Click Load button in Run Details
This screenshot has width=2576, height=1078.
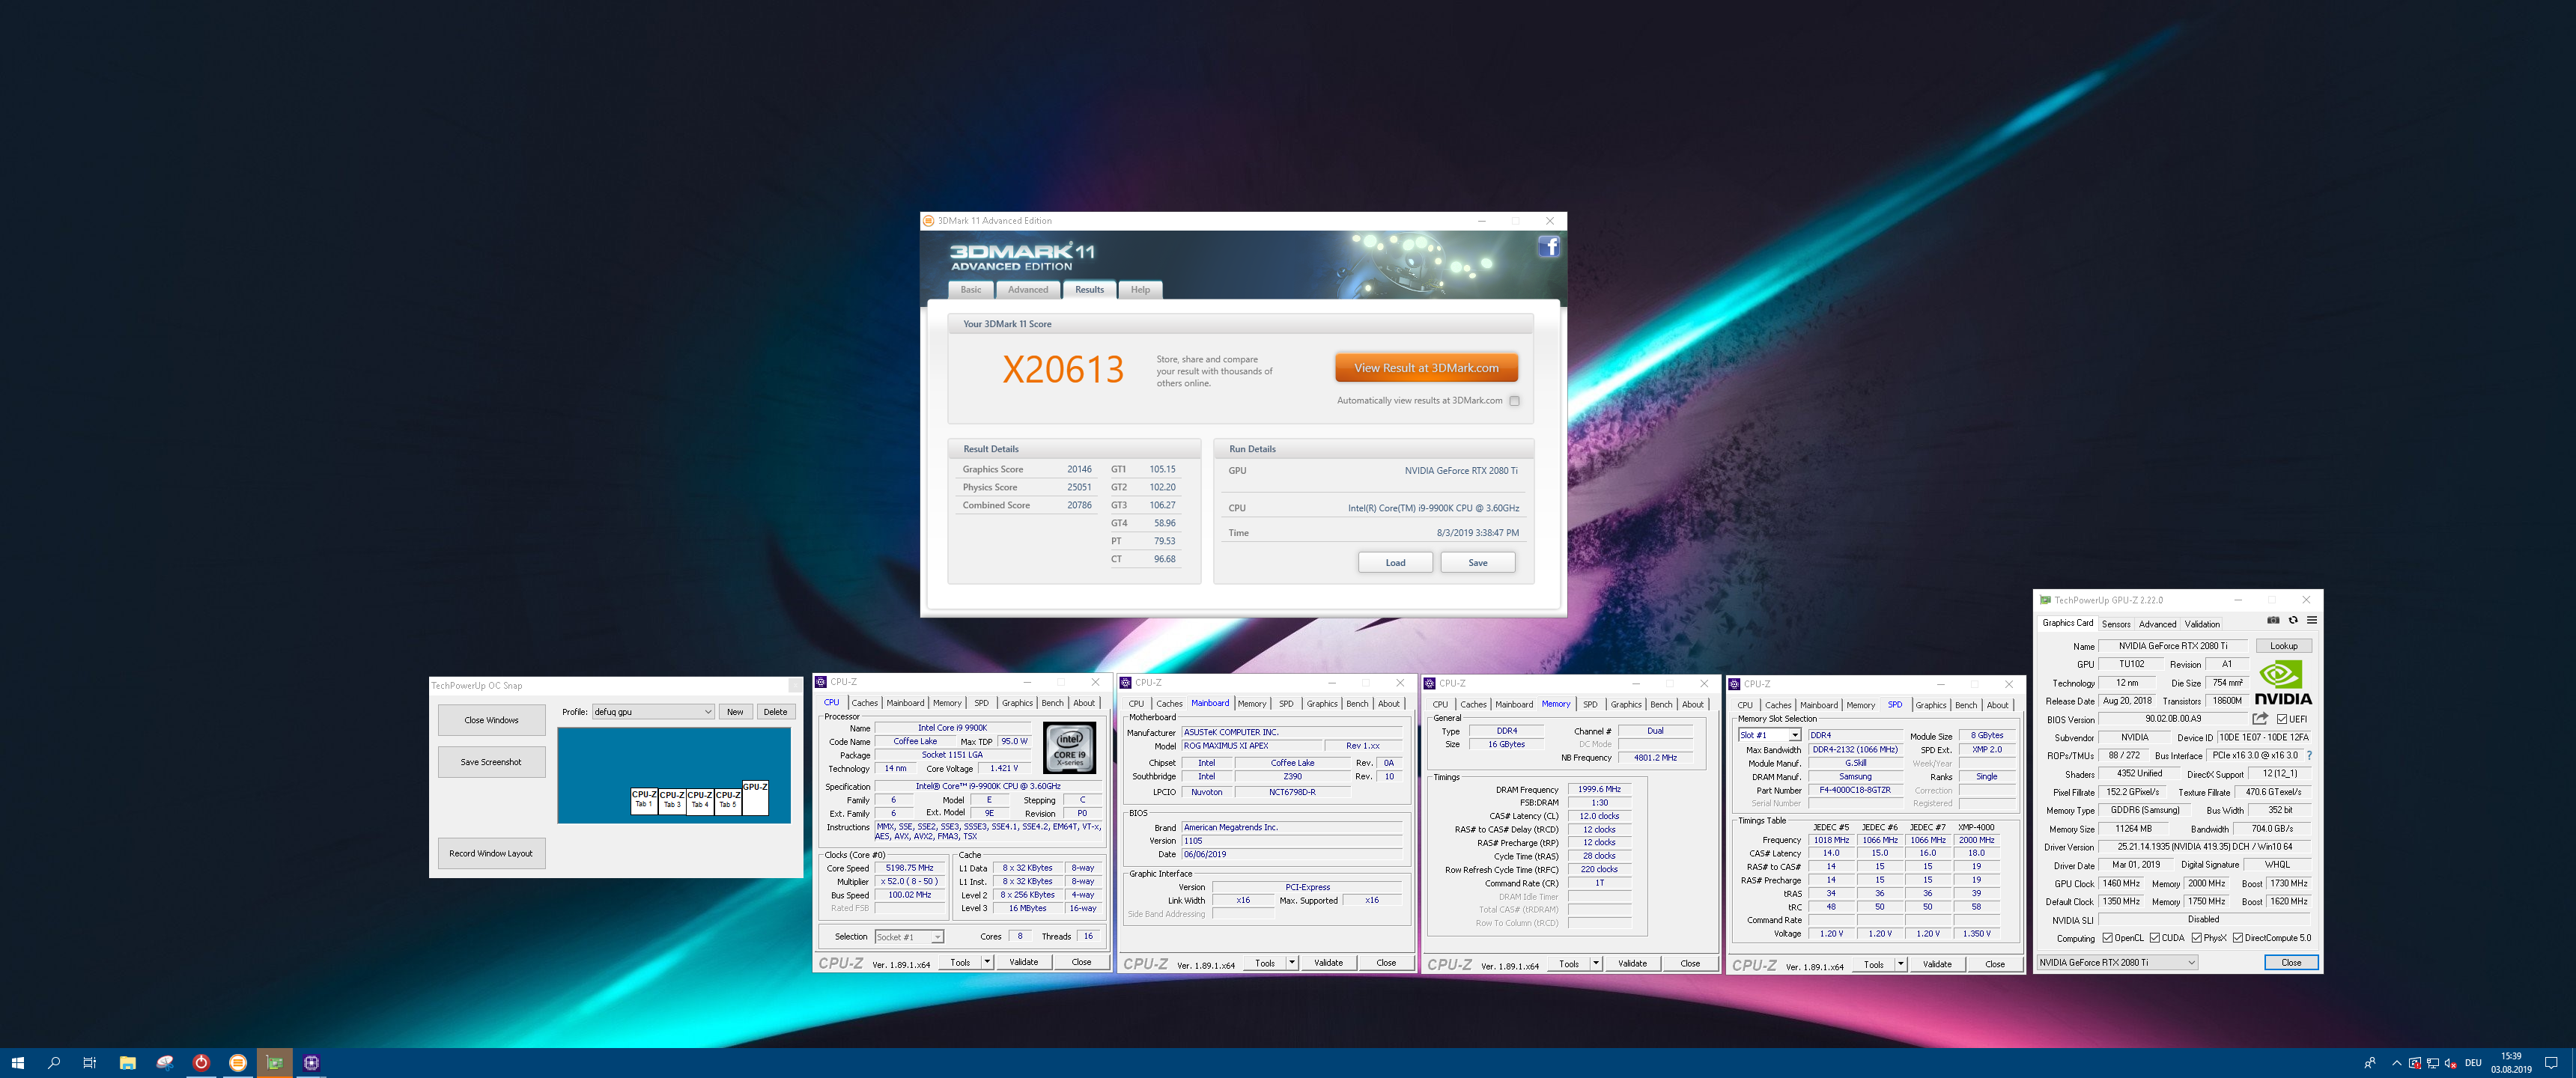(1395, 563)
